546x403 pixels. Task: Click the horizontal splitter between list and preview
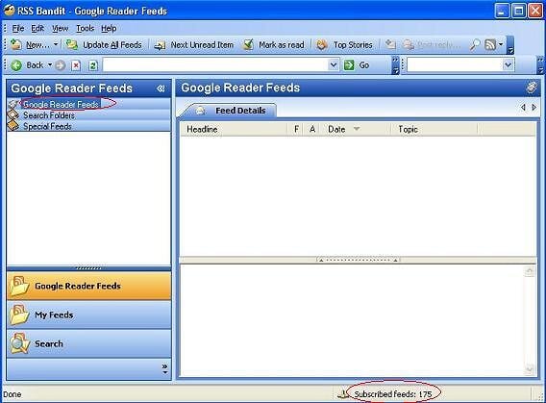pos(358,260)
